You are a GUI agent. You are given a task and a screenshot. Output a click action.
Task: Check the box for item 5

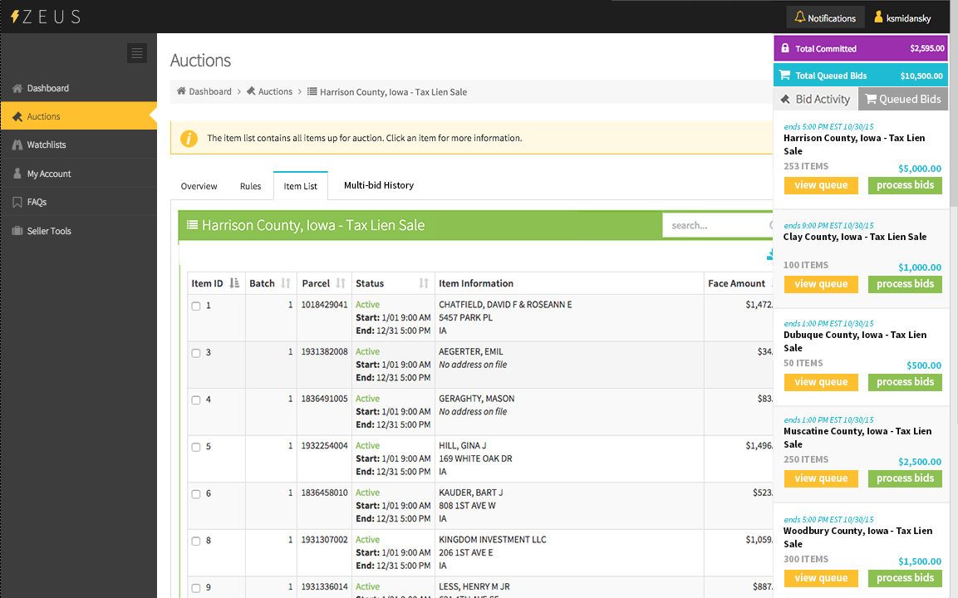click(x=196, y=447)
